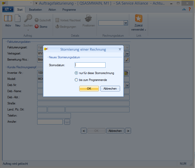The width and height of the screenshot is (195, 168).
Task: Confirm the Stornierung dialog with OK
Action: [x=89, y=89]
